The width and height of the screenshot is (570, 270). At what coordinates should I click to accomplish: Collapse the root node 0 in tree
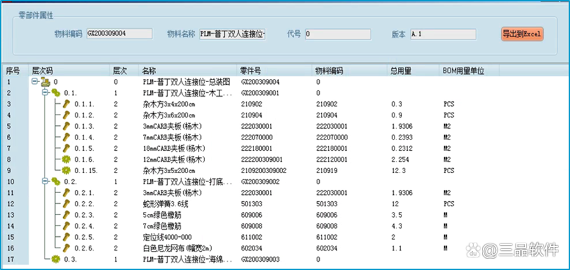click(34, 82)
